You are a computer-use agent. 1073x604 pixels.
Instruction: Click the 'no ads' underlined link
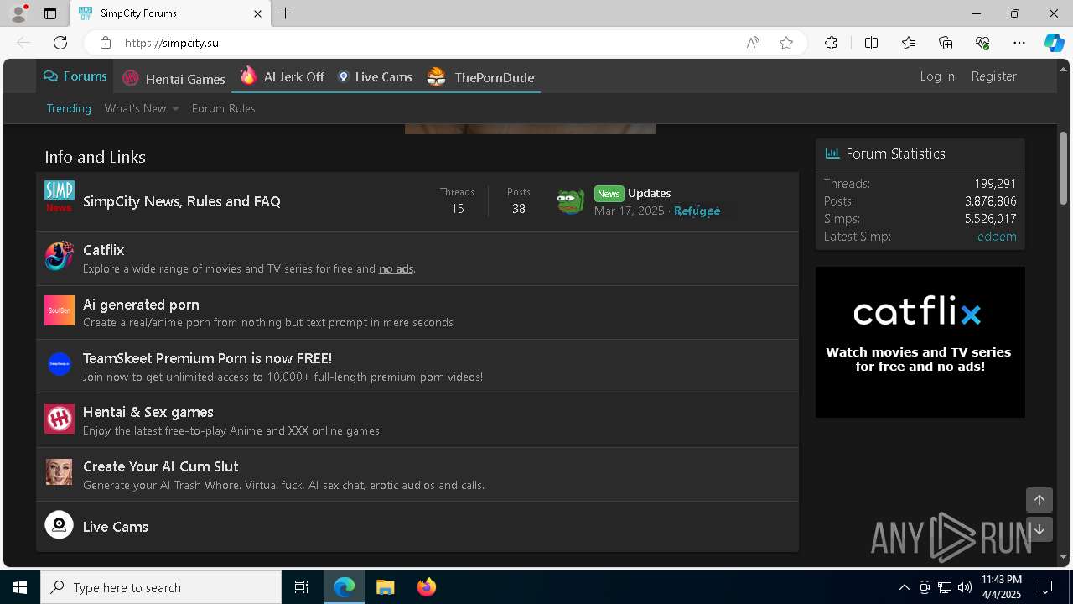[x=396, y=268]
